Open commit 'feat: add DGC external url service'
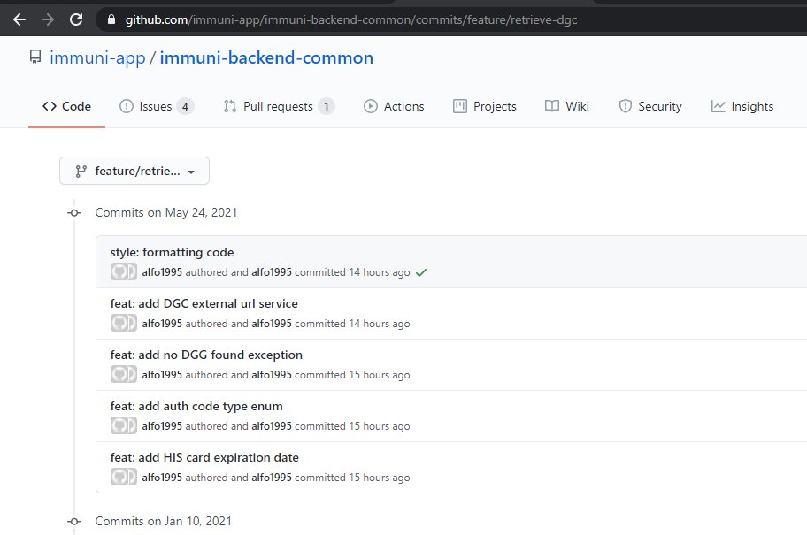The height and width of the screenshot is (535, 807). click(x=204, y=303)
